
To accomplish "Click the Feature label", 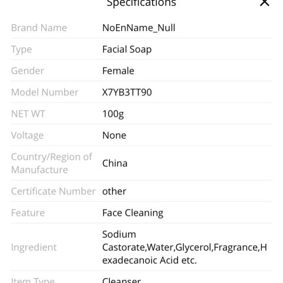I will point(28,213).
